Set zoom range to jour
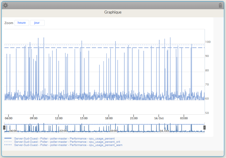 [37, 23]
